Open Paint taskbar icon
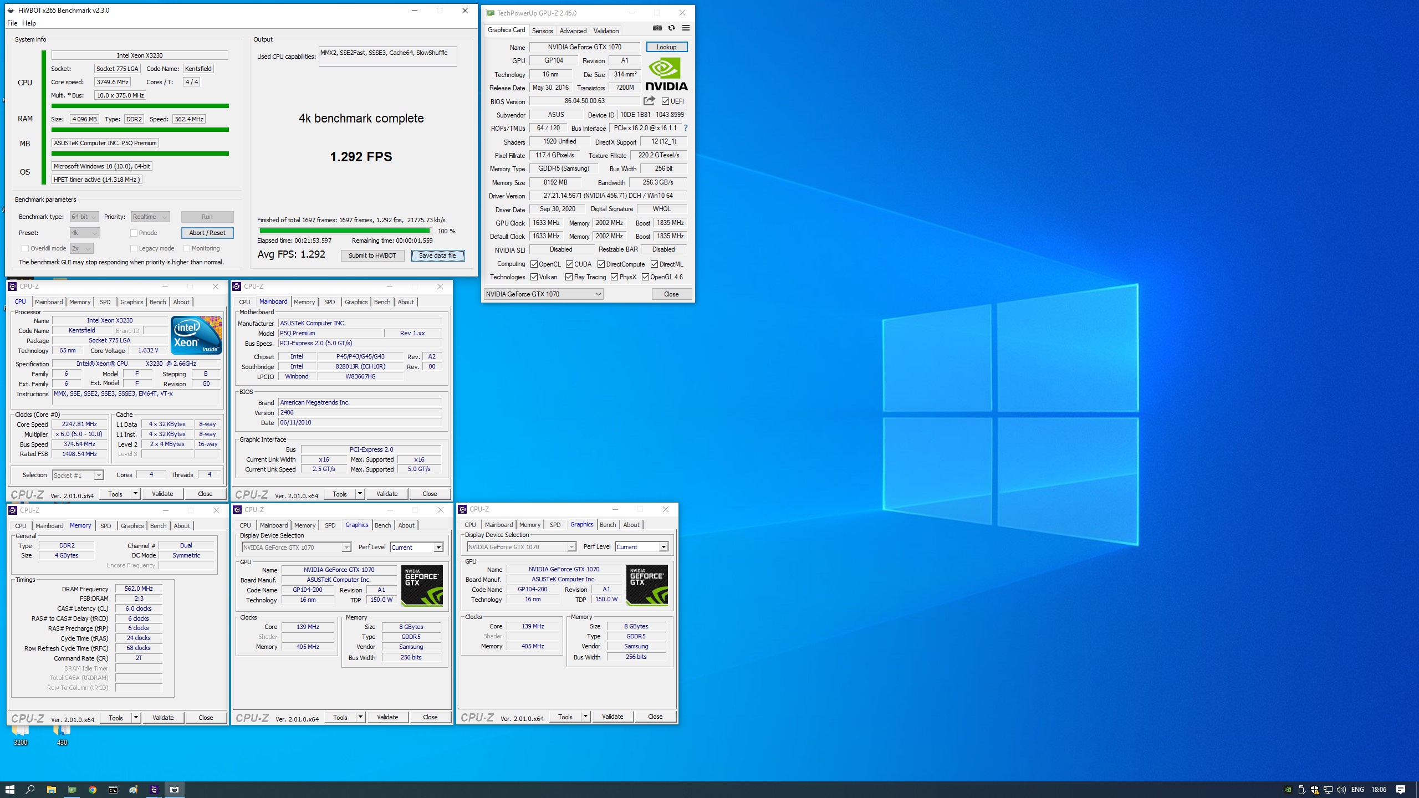The height and width of the screenshot is (798, 1419). click(134, 790)
